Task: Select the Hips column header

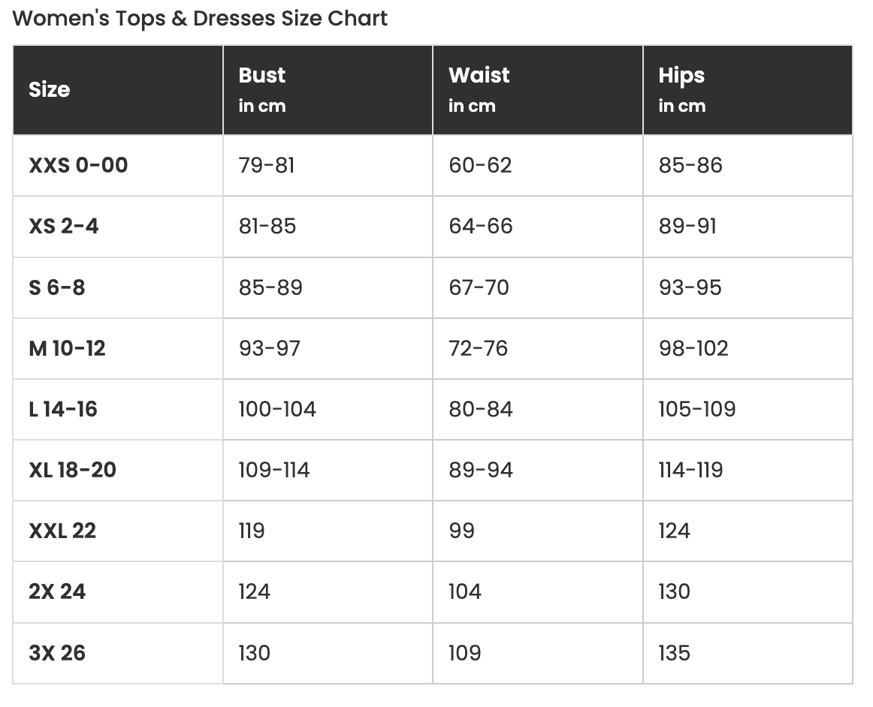Action: point(681,76)
